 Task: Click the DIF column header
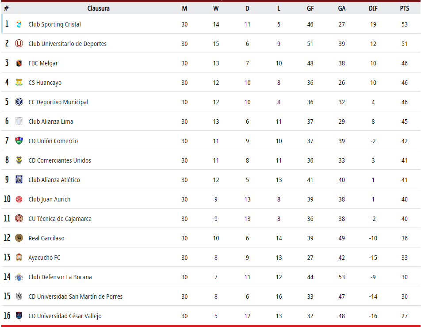click(373, 8)
